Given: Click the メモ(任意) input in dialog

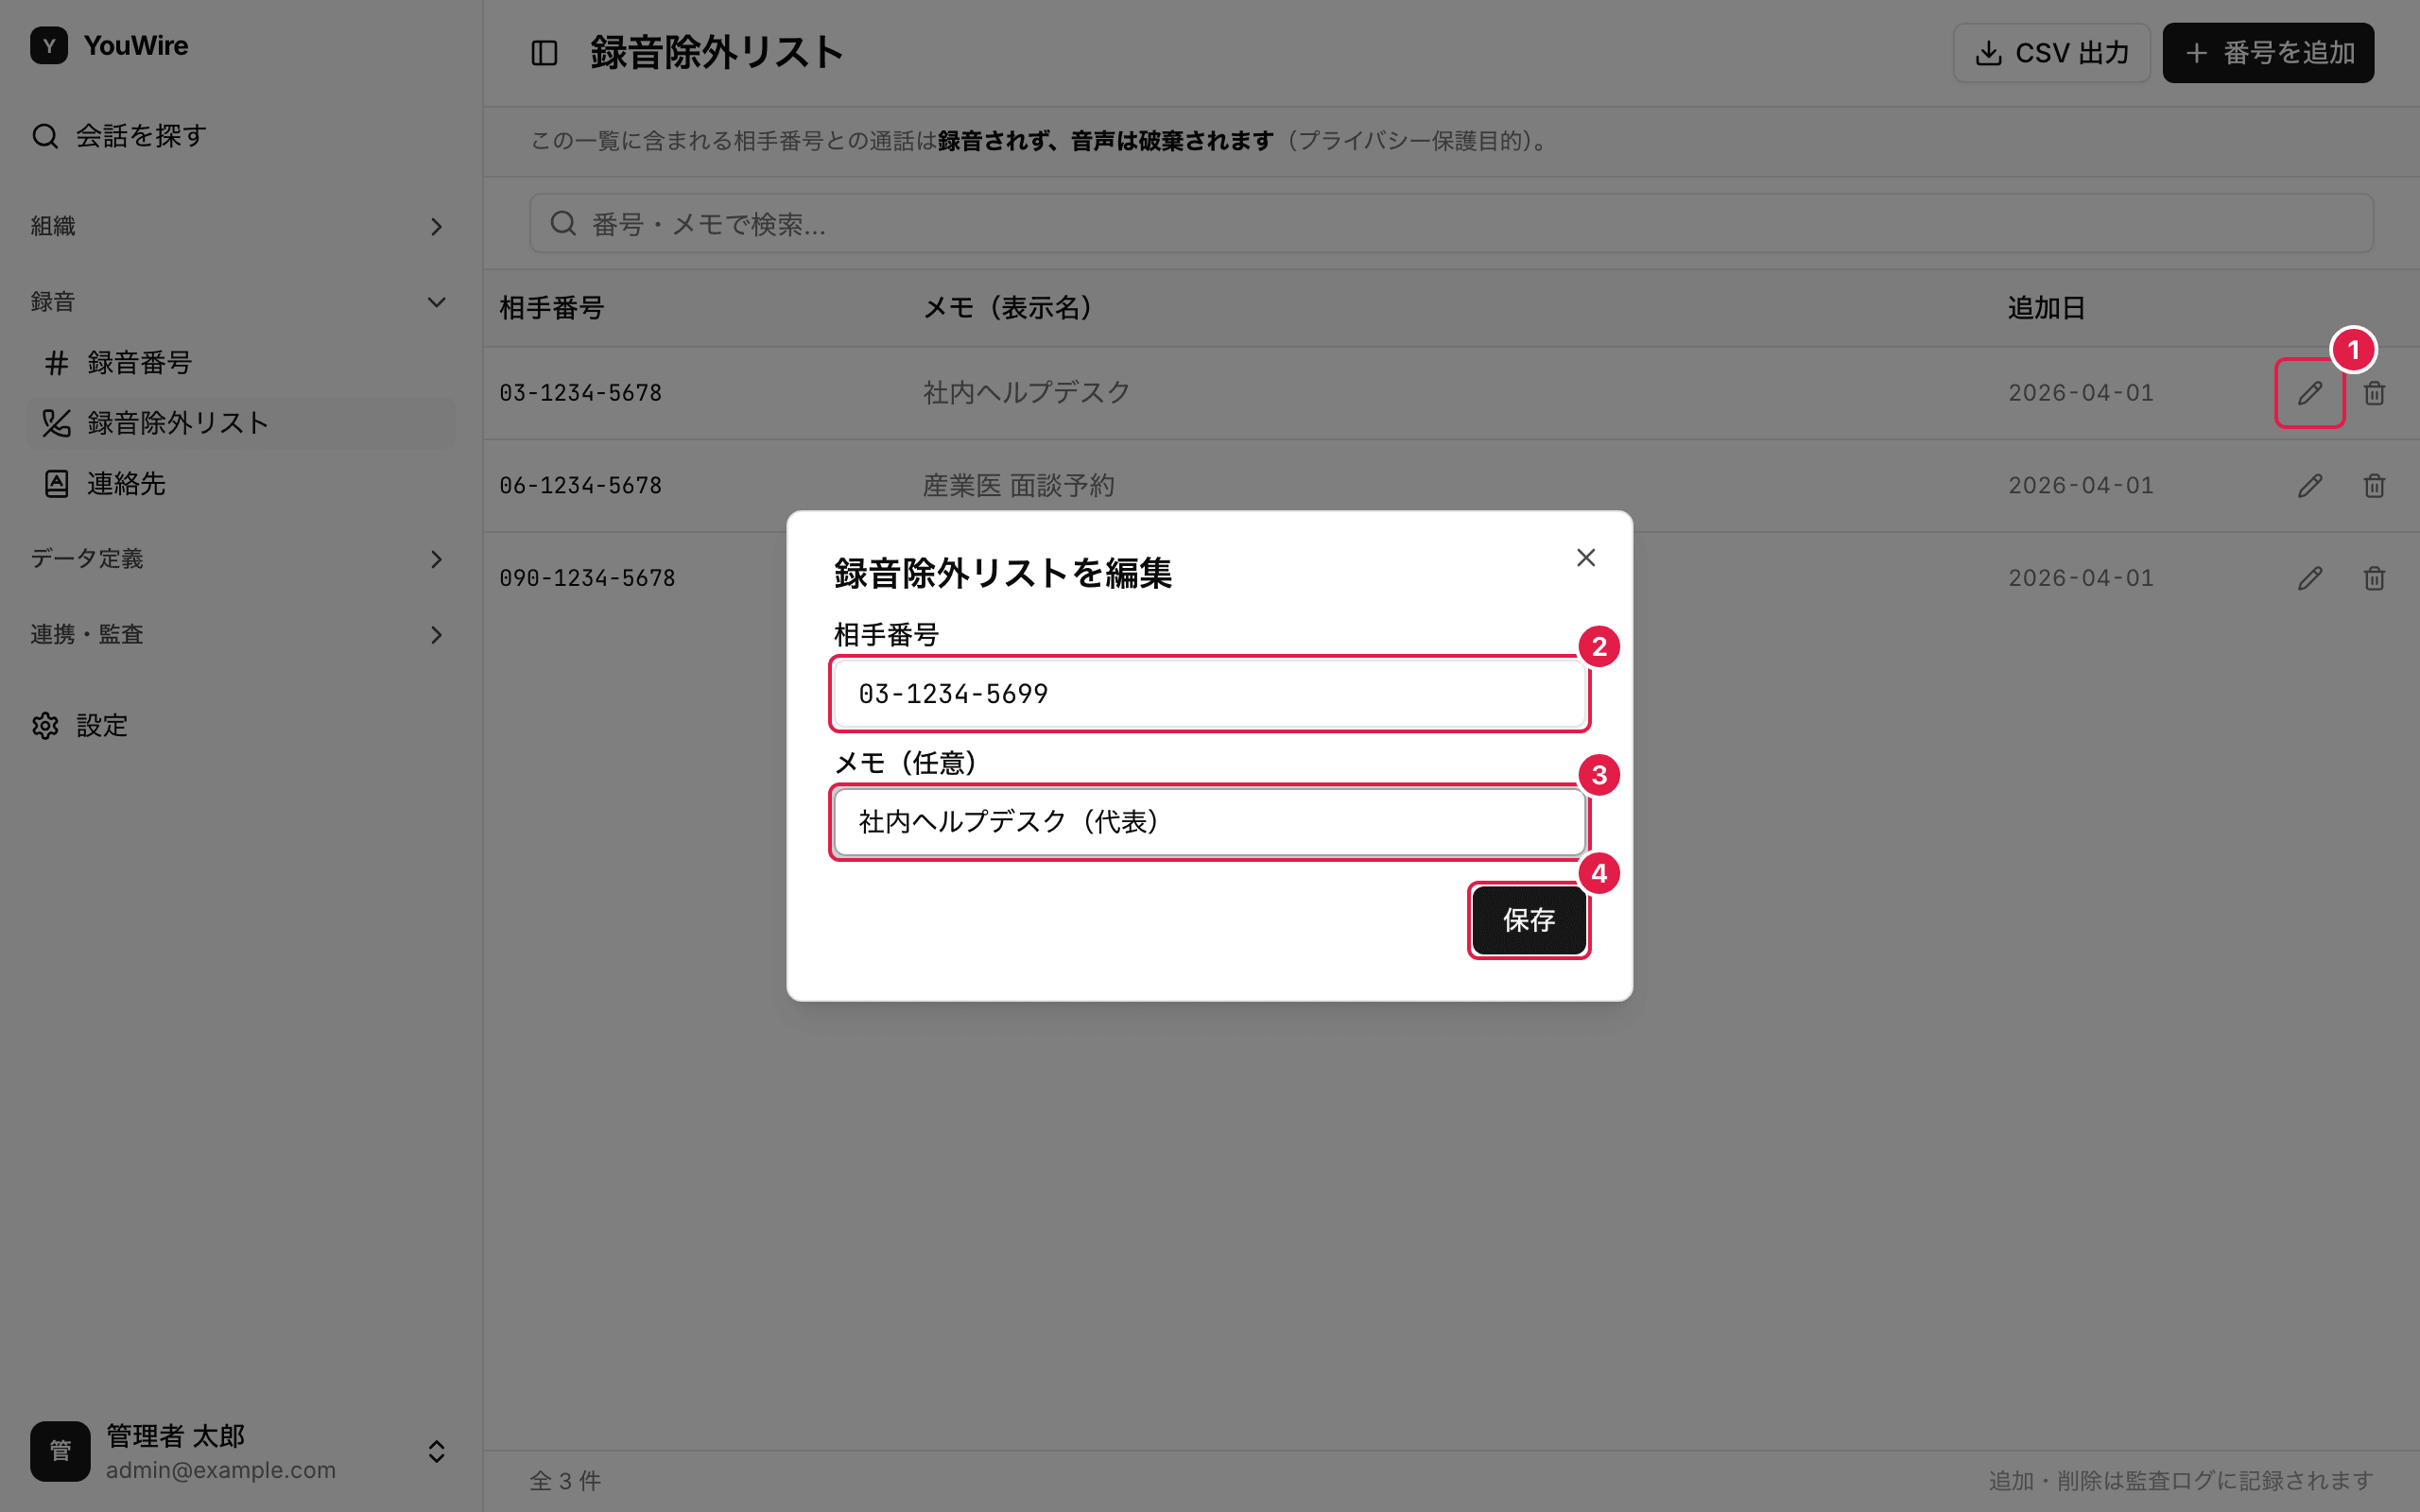Looking at the screenshot, I should 1210,822.
